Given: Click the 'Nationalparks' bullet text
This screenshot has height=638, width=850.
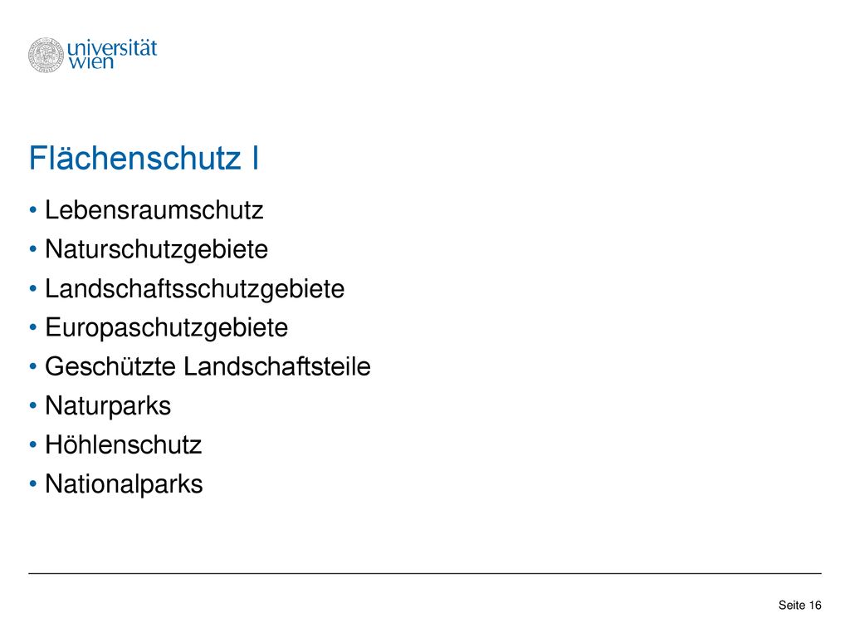Looking at the screenshot, I should pos(125,484).
